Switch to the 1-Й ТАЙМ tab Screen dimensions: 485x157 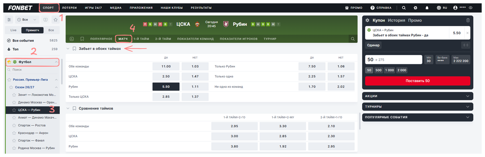[141, 39]
